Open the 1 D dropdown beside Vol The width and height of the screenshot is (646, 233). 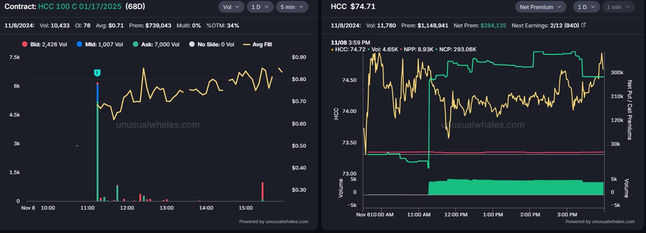pyautogui.click(x=261, y=6)
